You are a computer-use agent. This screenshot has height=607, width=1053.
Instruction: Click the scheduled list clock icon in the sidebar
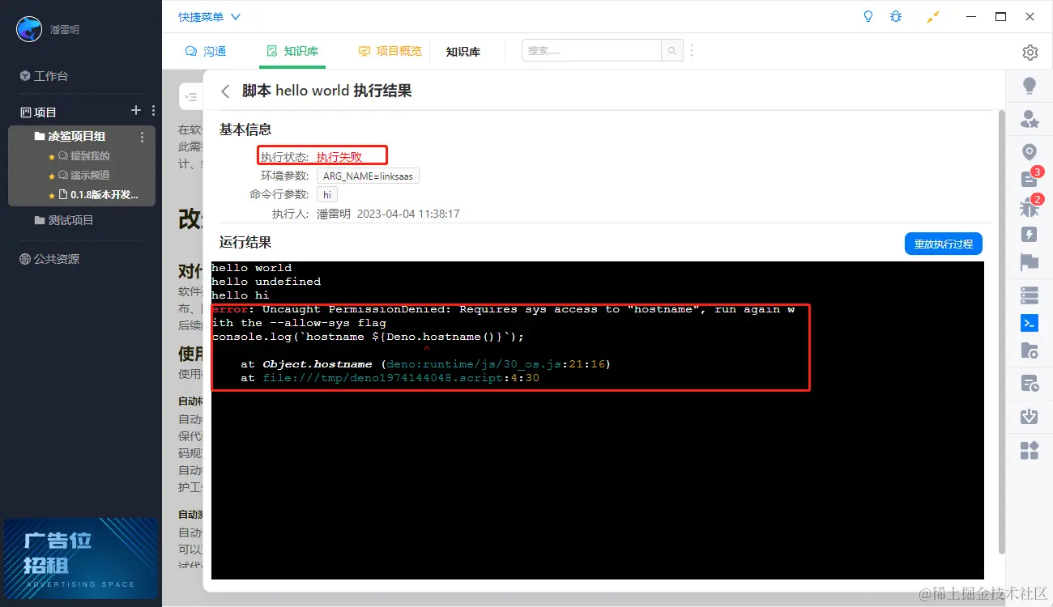1030,384
